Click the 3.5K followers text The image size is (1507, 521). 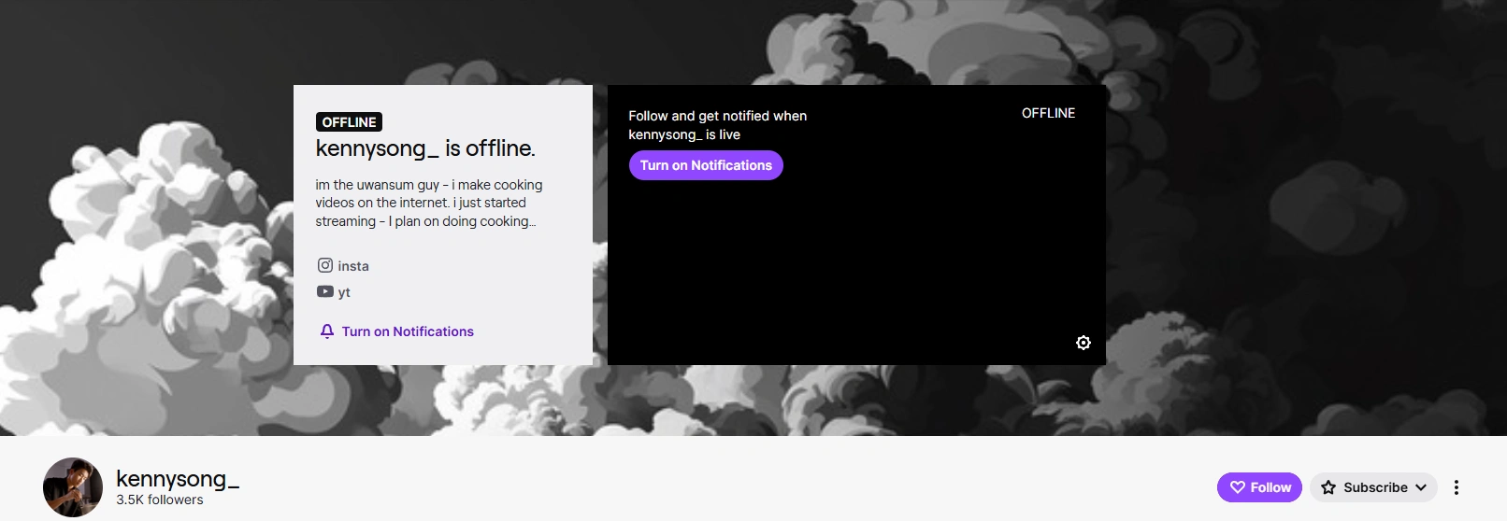160,500
